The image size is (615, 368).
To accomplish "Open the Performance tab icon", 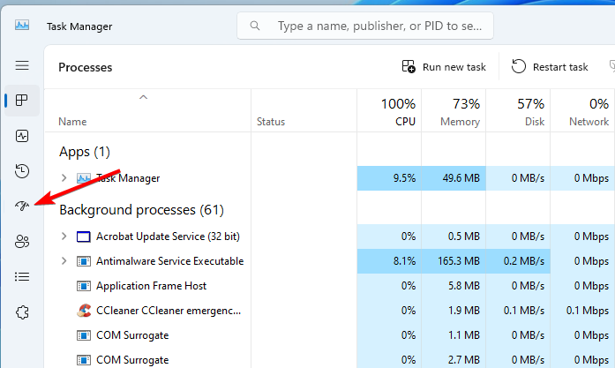I will coord(22,136).
